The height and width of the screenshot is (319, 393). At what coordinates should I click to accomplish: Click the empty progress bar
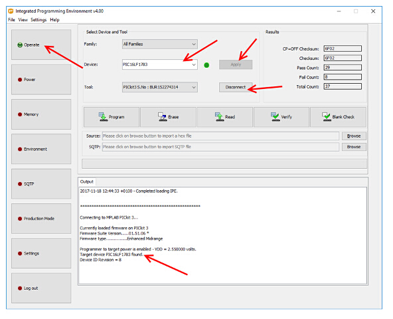pos(224,164)
